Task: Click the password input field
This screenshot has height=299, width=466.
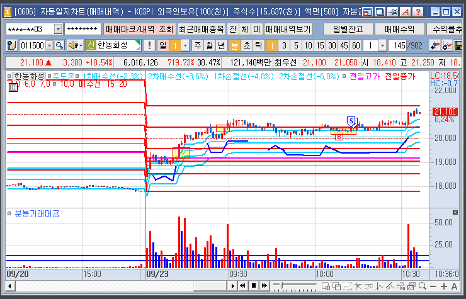Action: coord(82,29)
